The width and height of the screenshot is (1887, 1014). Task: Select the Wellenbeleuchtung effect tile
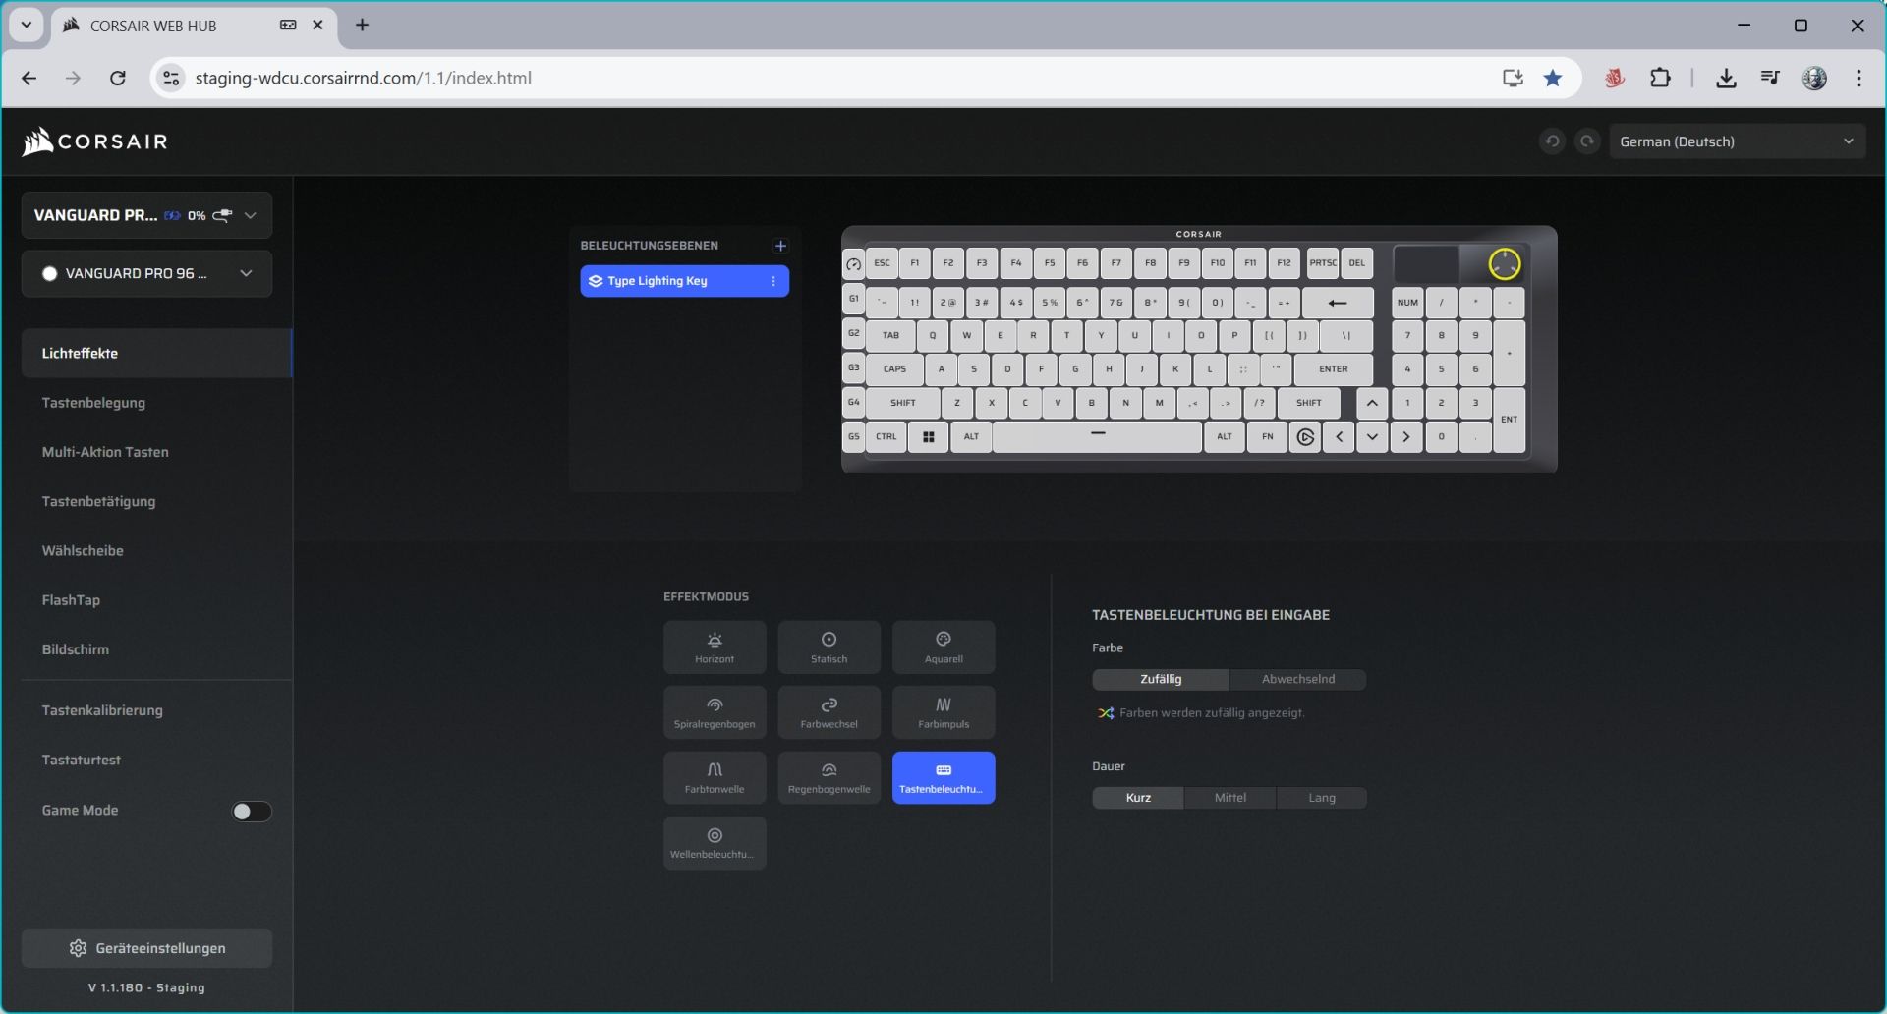coord(715,843)
